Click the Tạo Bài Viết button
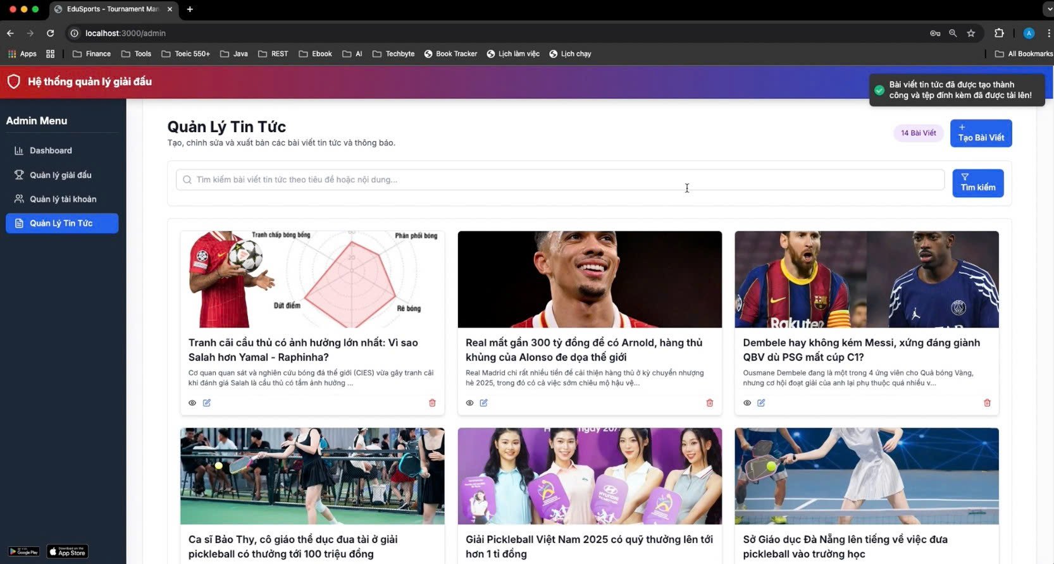1054x564 pixels. click(x=981, y=133)
